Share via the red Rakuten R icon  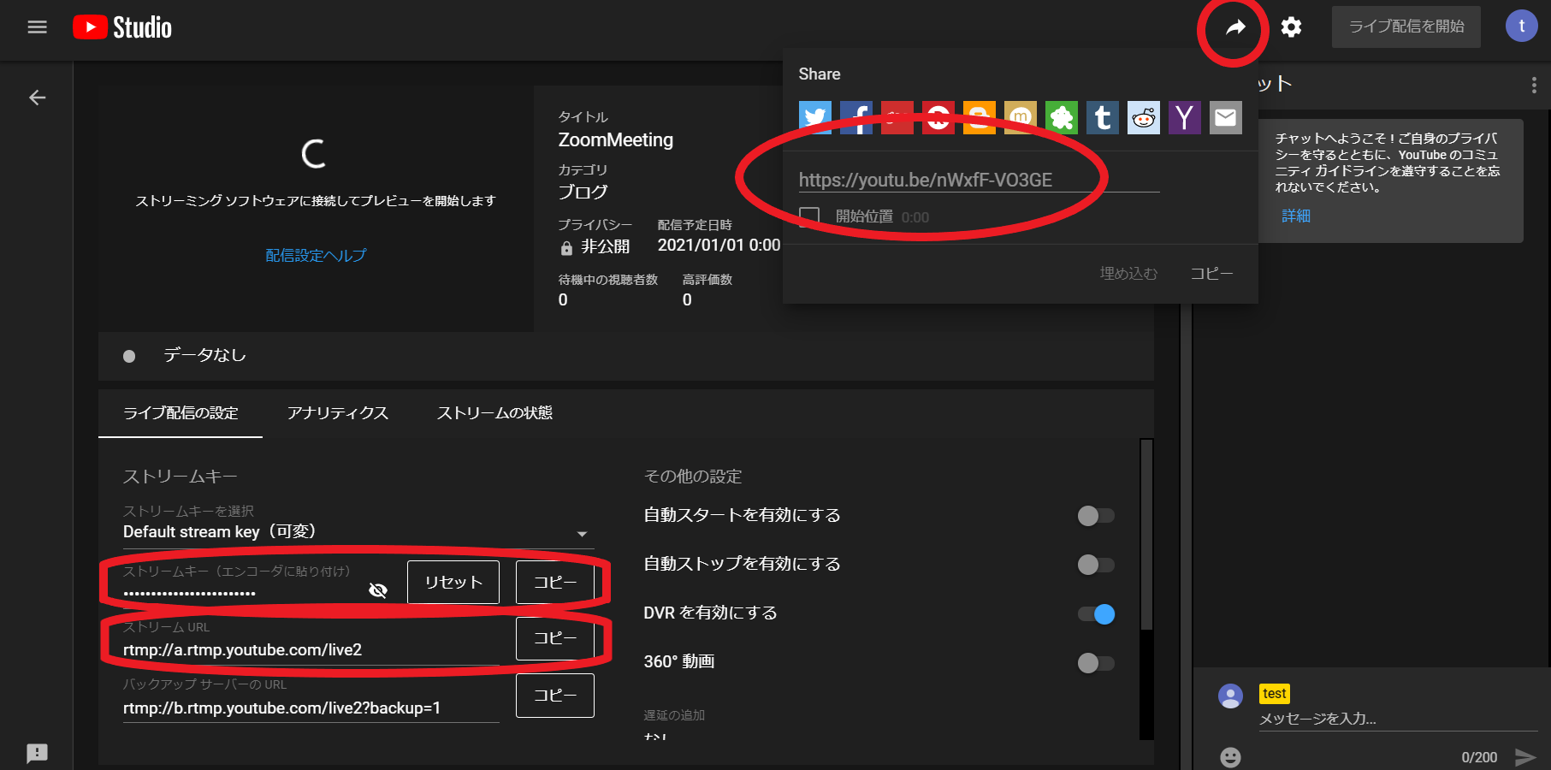[x=938, y=118]
